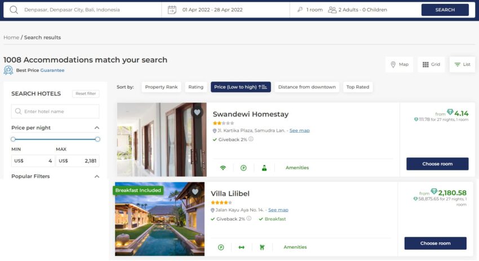Sort by Distance from downtown

(307, 87)
